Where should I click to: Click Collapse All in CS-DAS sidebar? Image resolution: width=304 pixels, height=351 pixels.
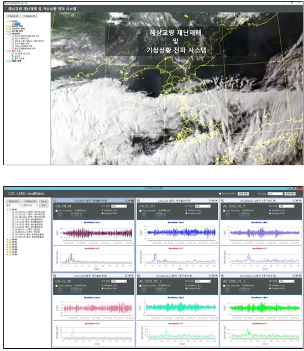pyautogui.click(x=30, y=201)
